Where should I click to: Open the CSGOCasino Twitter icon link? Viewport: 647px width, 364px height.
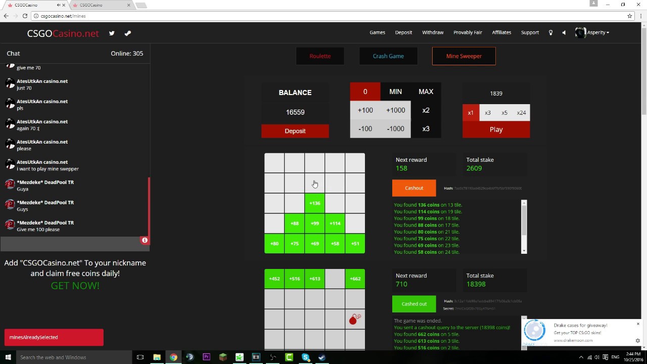pos(112,33)
